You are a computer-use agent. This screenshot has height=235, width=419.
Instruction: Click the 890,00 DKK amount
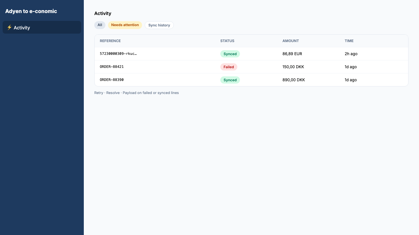[x=294, y=80]
